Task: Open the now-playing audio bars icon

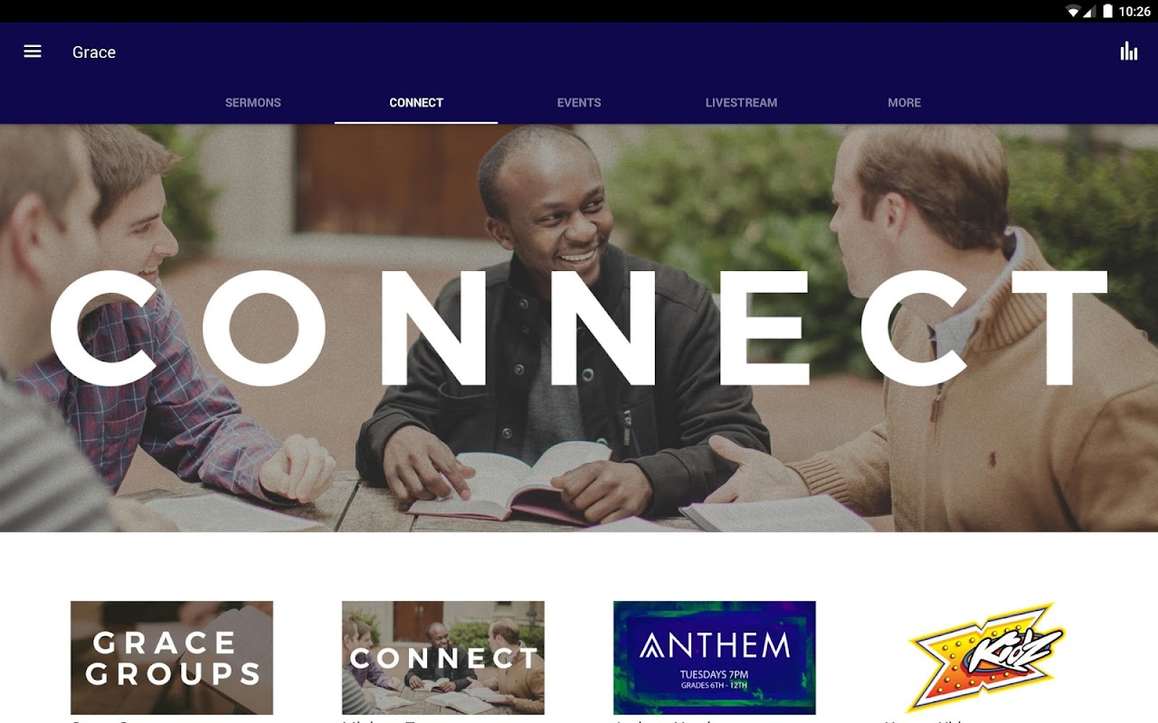Action: [x=1129, y=52]
